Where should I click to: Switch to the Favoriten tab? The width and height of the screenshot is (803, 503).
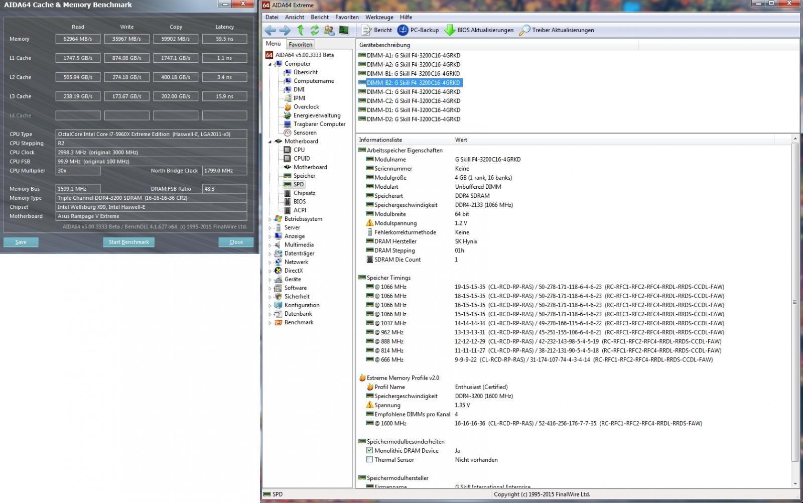[x=300, y=45]
